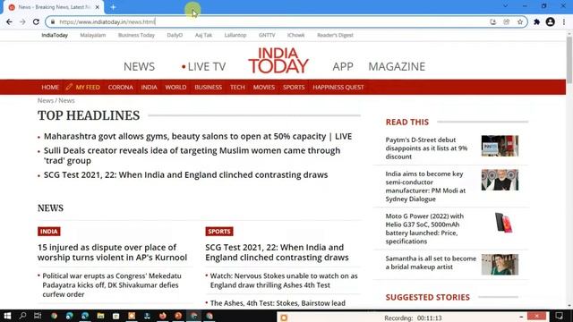Click the address bar URL field
Viewport: 573px width, 322px height.
click(270, 21)
